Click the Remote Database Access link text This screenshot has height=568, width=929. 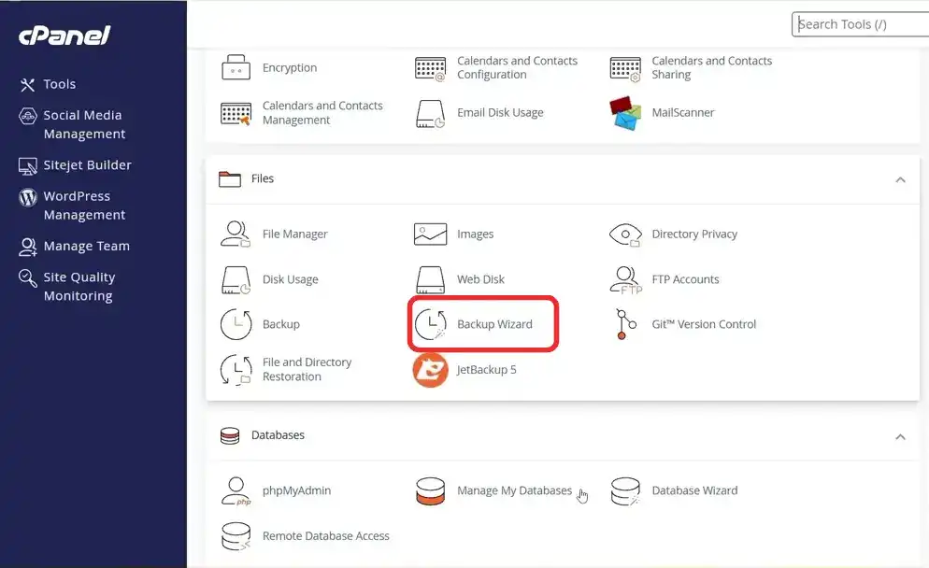(326, 536)
